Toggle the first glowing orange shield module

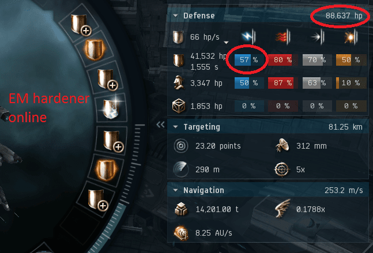[x=95, y=49]
